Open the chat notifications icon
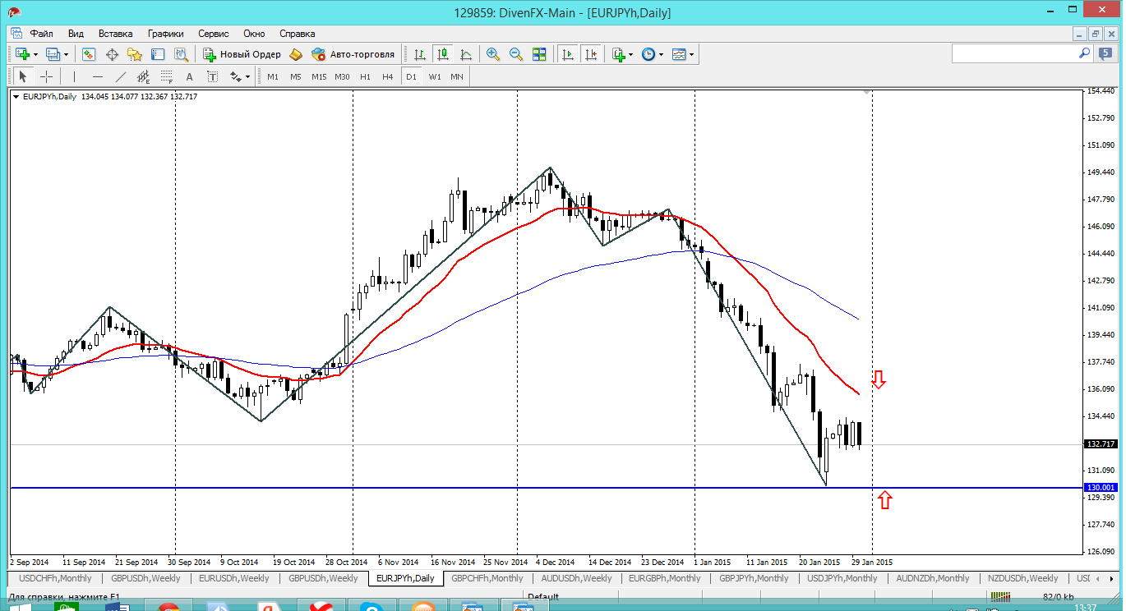This screenshot has height=611, width=1126. [1105, 53]
